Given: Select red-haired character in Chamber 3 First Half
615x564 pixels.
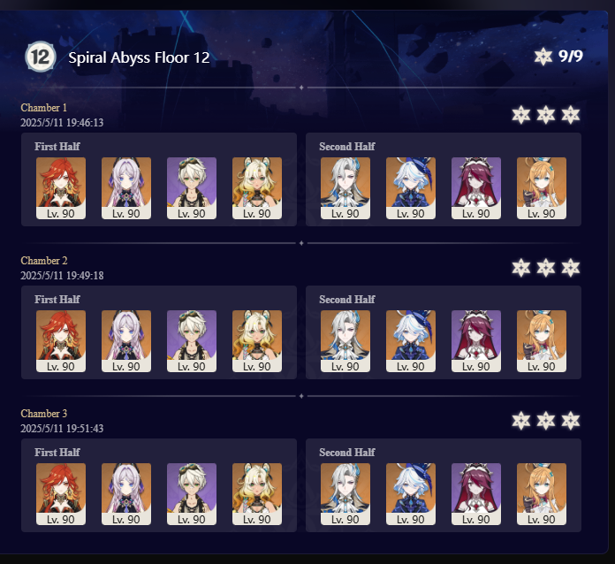Looking at the screenshot, I should (61, 494).
